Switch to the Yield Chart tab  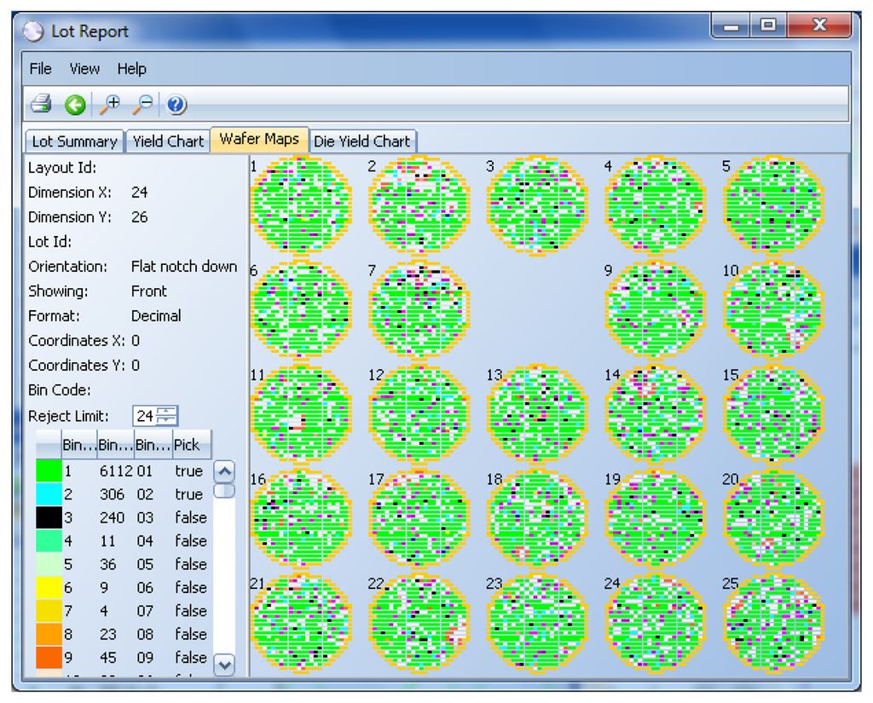point(168,141)
